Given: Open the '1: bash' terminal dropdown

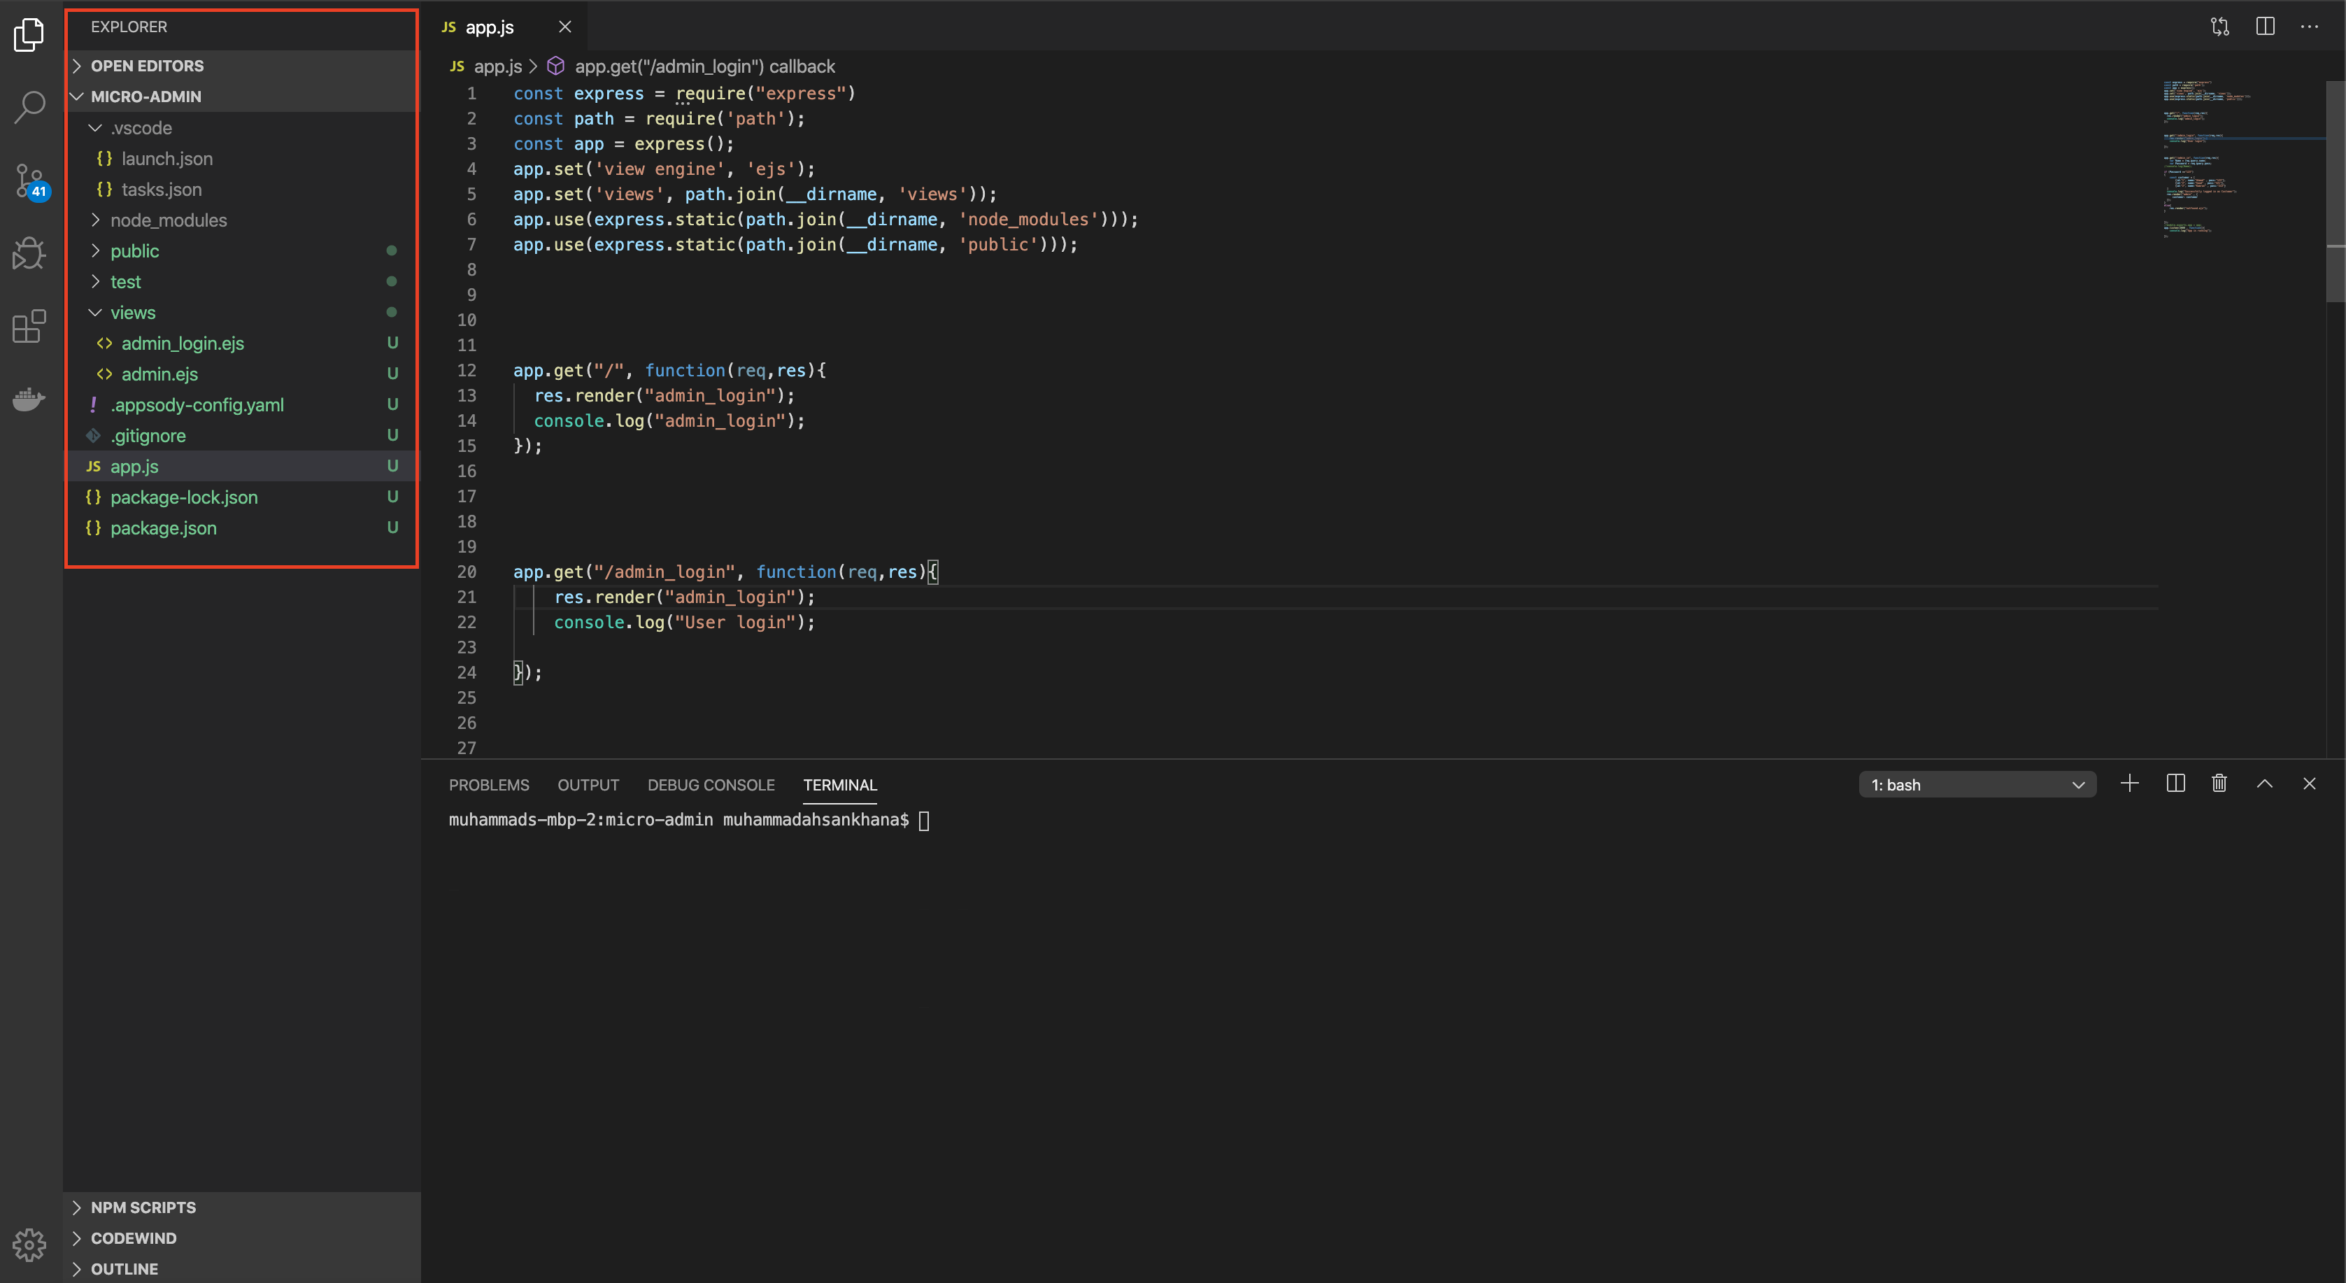Looking at the screenshot, I should coord(1976,784).
